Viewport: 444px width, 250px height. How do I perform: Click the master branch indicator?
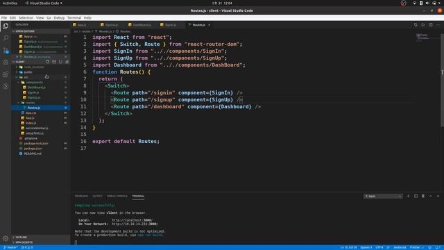pyautogui.click(x=10, y=247)
